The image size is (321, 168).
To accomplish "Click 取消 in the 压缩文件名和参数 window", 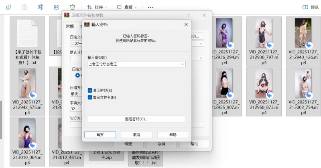I will (161, 144).
